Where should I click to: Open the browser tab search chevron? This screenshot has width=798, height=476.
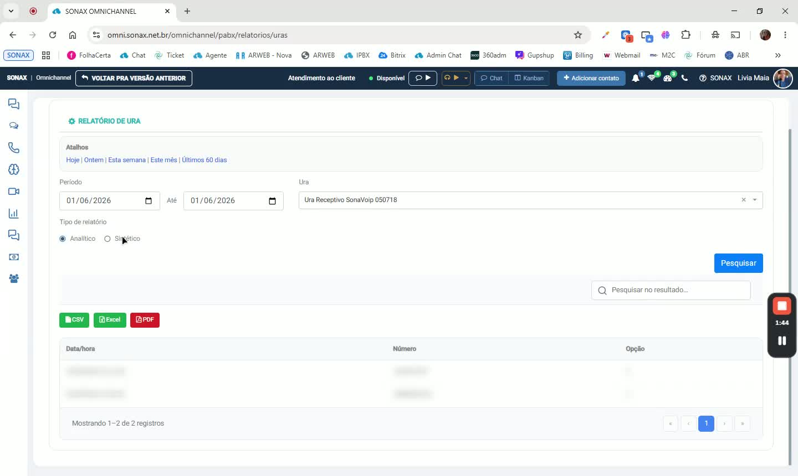pyautogui.click(x=11, y=11)
